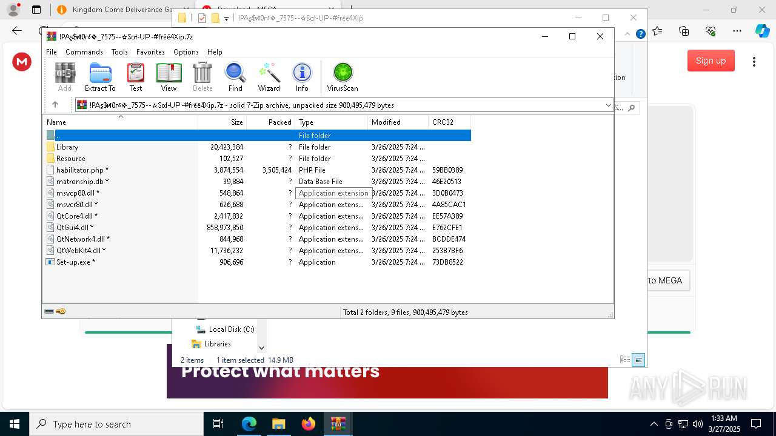Image resolution: width=776 pixels, height=436 pixels.
Task: Select msvcp80.dll file row
Action: (256, 193)
